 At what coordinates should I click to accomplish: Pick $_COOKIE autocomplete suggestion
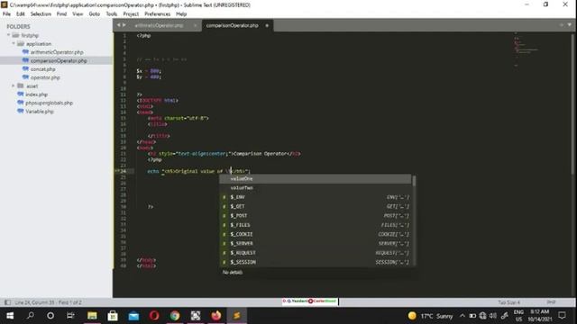(316, 234)
